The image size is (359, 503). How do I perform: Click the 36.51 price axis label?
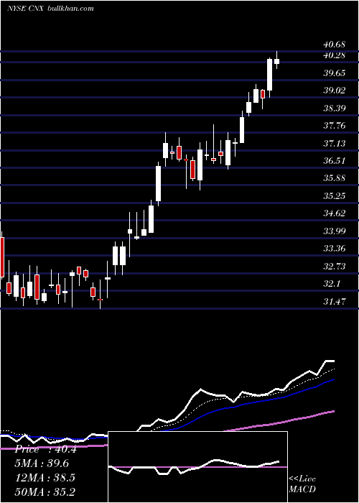[335, 160]
